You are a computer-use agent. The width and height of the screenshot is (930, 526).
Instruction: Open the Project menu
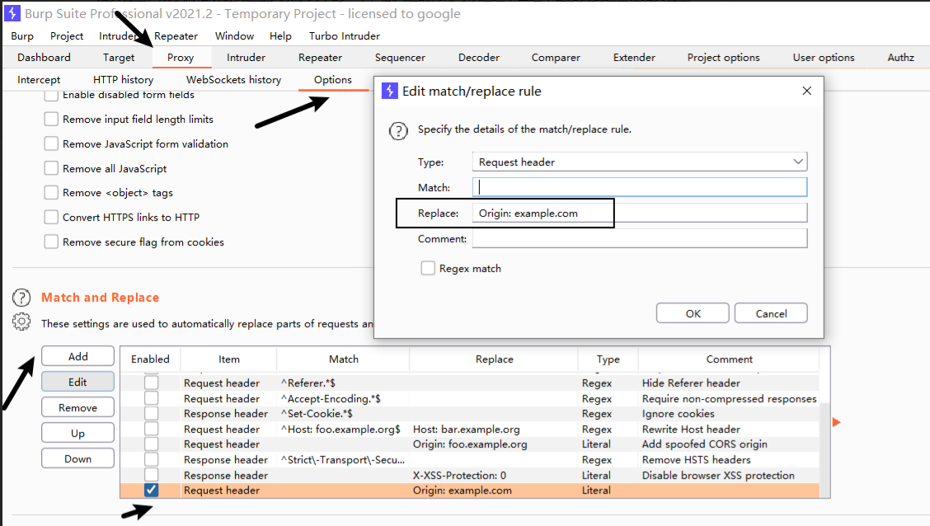[x=67, y=36]
